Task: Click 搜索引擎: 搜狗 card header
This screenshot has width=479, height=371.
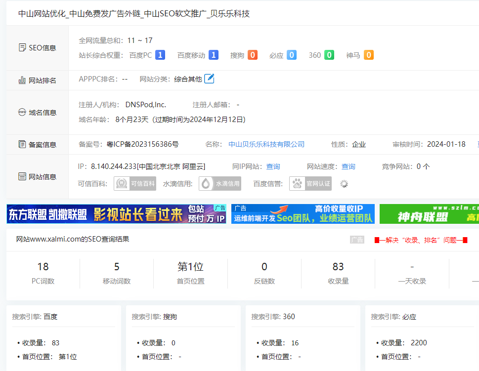Action: (x=154, y=317)
